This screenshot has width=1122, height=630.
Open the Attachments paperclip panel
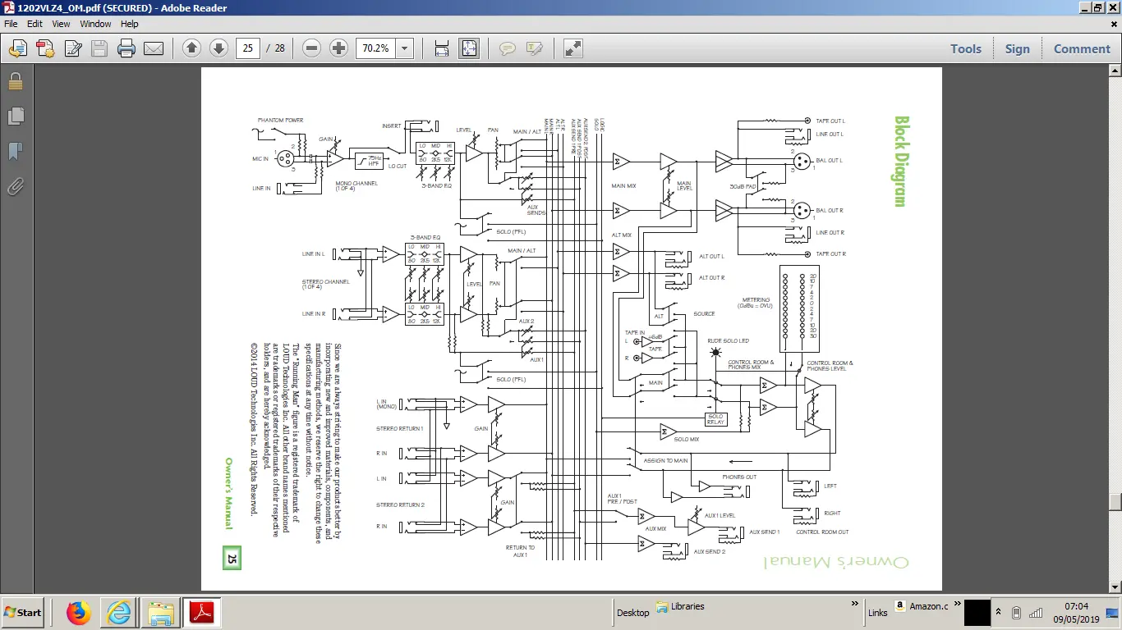pyautogui.click(x=15, y=186)
